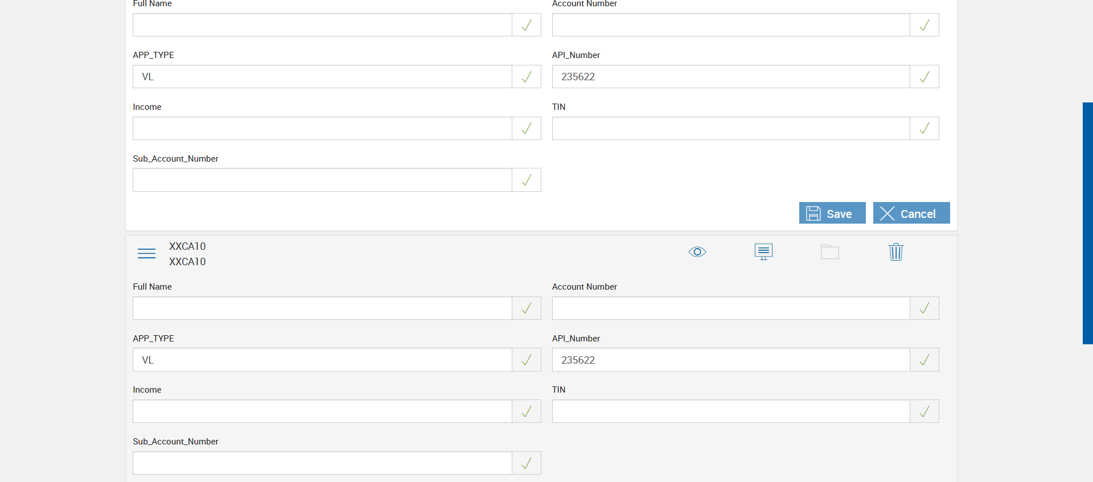Delete XXCA10 record with trash icon
This screenshot has width=1093, height=482.
(895, 252)
